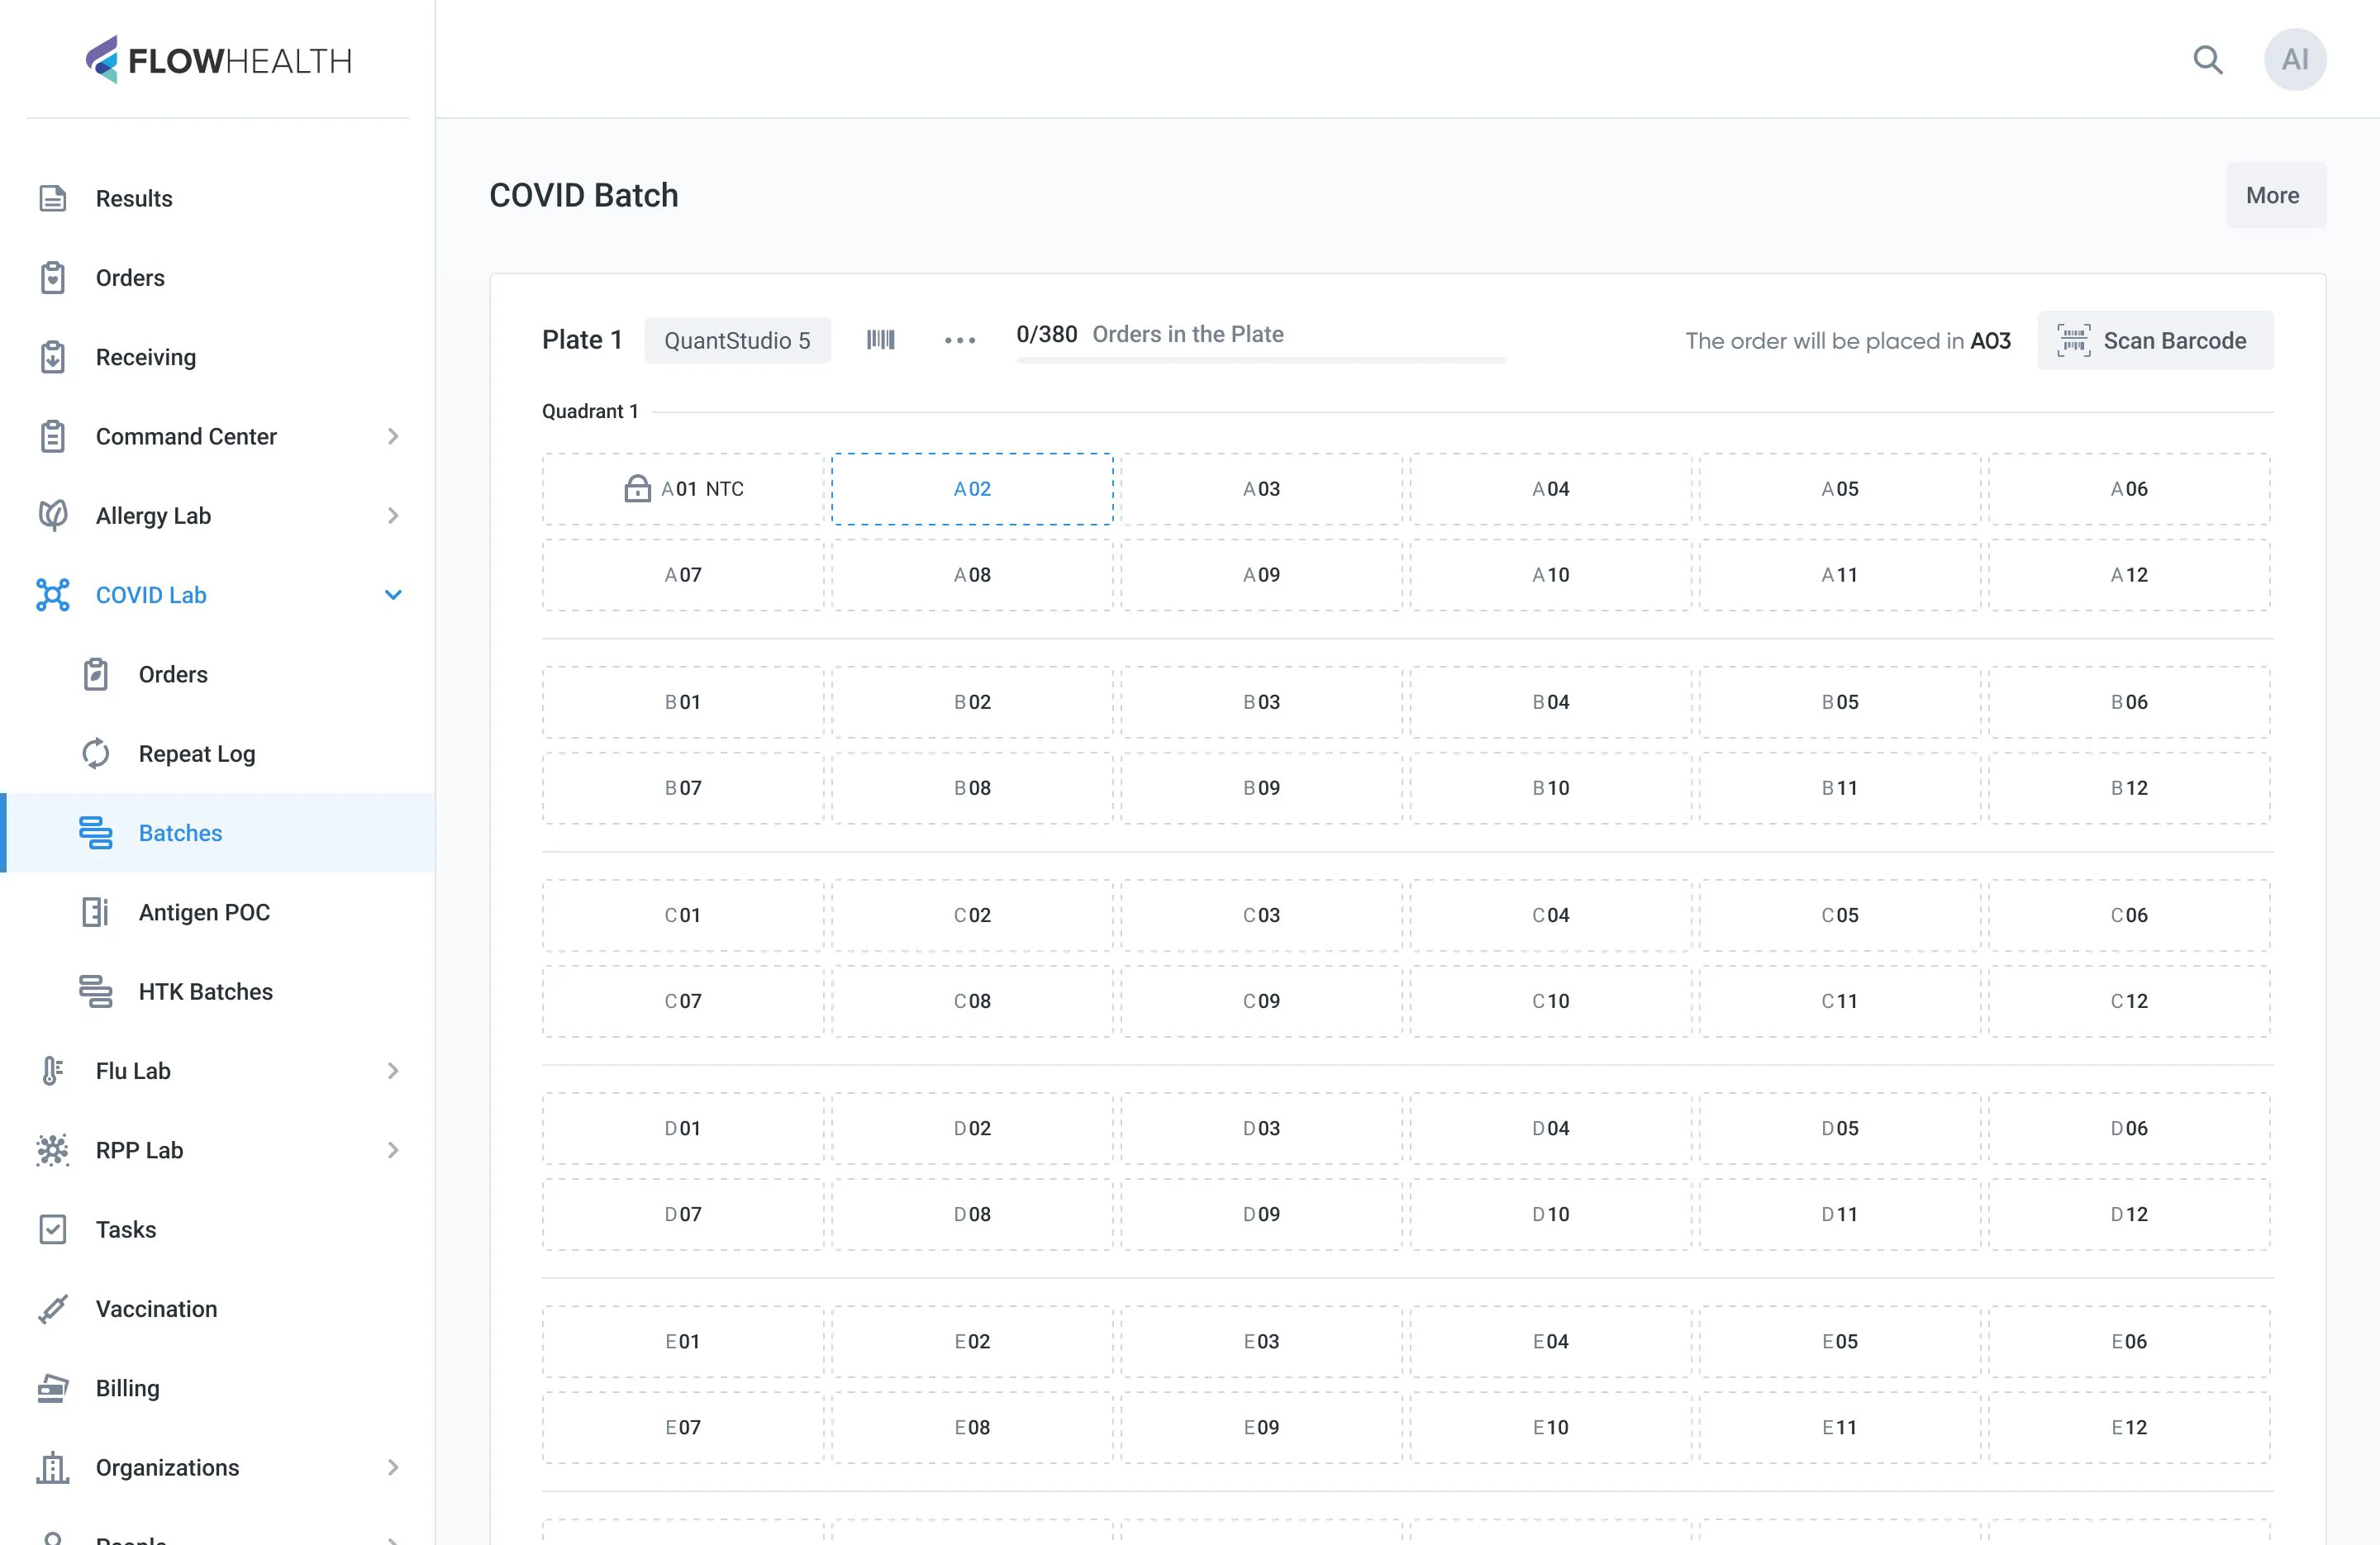Open the AI user avatar menu
2380x1545 pixels.
point(2294,60)
